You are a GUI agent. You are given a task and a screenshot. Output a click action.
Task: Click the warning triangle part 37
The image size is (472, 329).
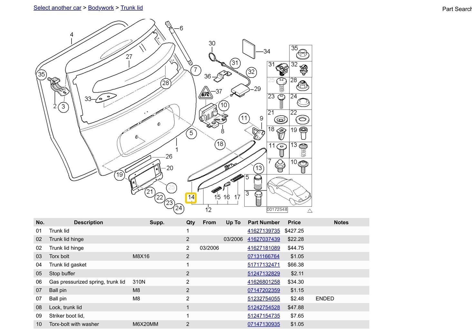(x=205, y=93)
